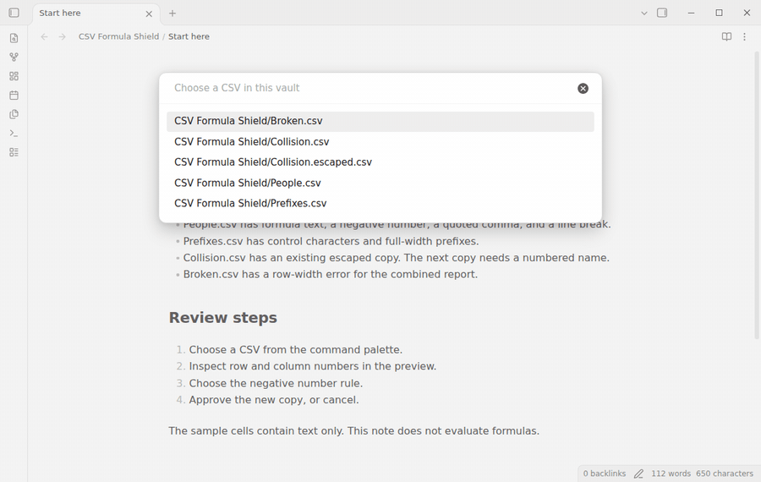761x482 pixels.
Task: Toggle the left sidebar panel
Action: coord(14,13)
